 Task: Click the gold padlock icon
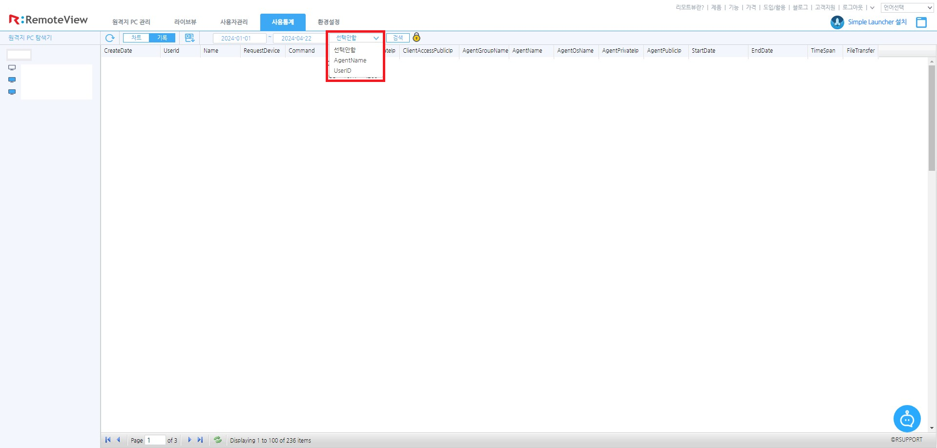416,38
